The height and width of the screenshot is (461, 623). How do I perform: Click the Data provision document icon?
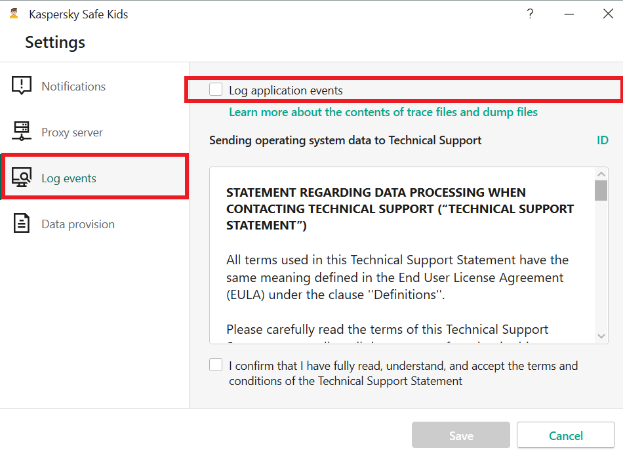click(x=22, y=224)
